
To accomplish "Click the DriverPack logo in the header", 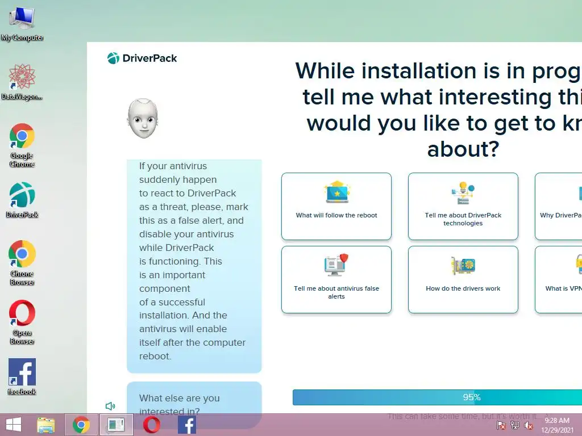I will point(142,58).
